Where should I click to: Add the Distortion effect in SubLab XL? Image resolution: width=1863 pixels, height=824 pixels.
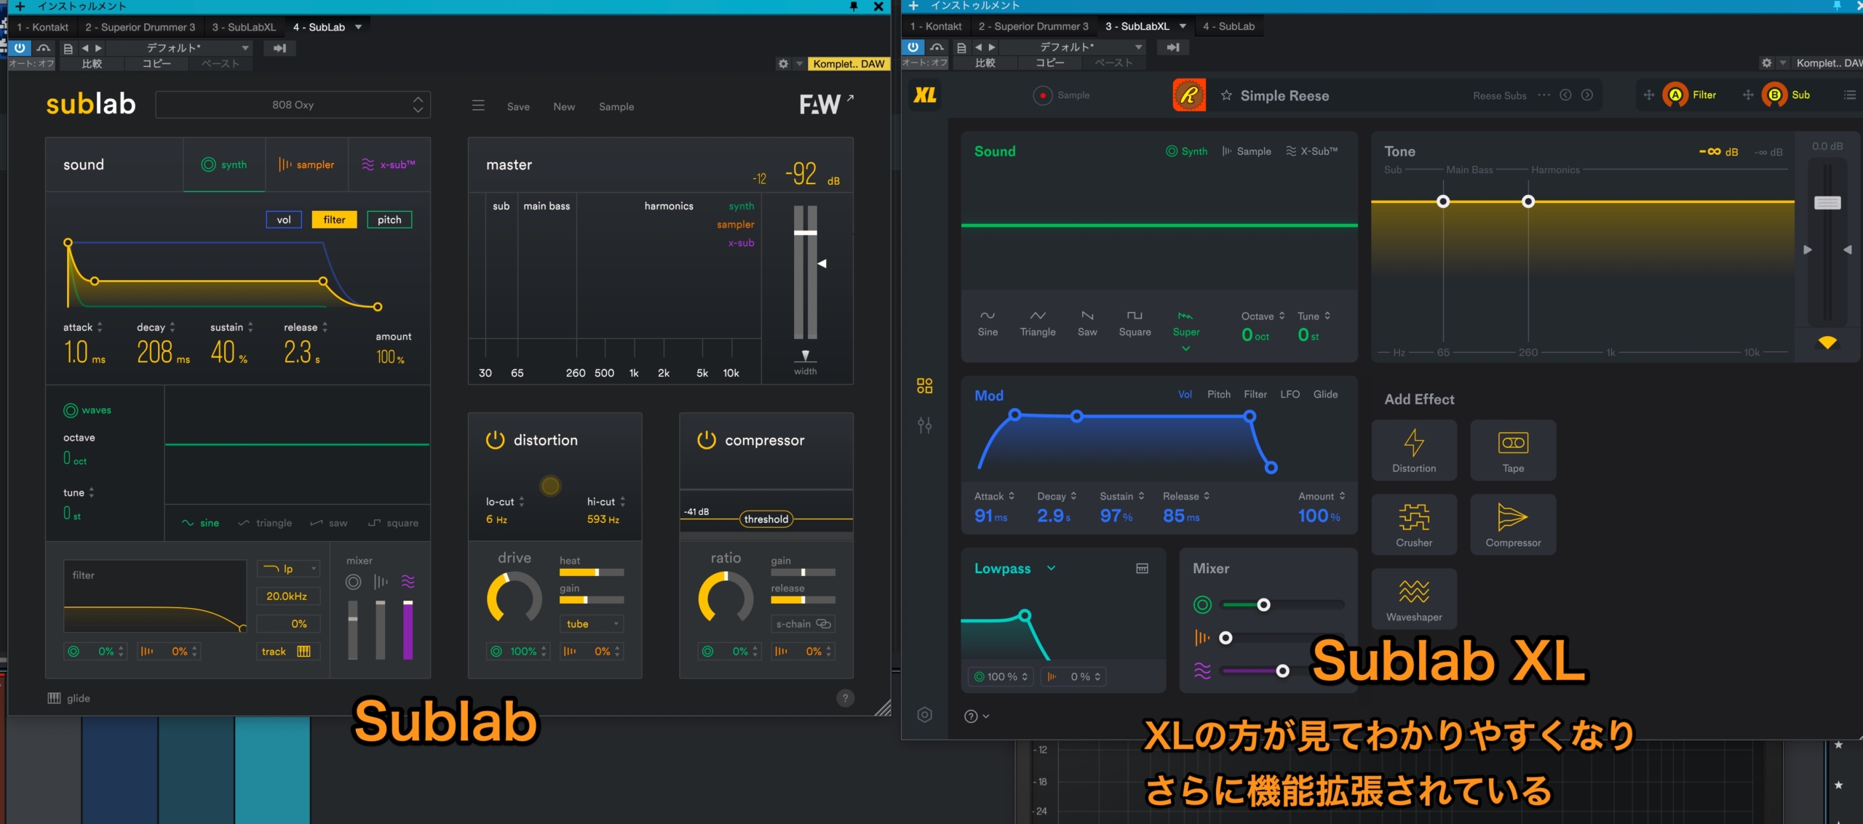tap(1414, 449)
